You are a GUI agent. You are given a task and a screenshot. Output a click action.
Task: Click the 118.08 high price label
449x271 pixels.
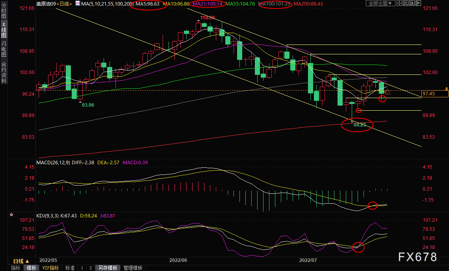207,18
